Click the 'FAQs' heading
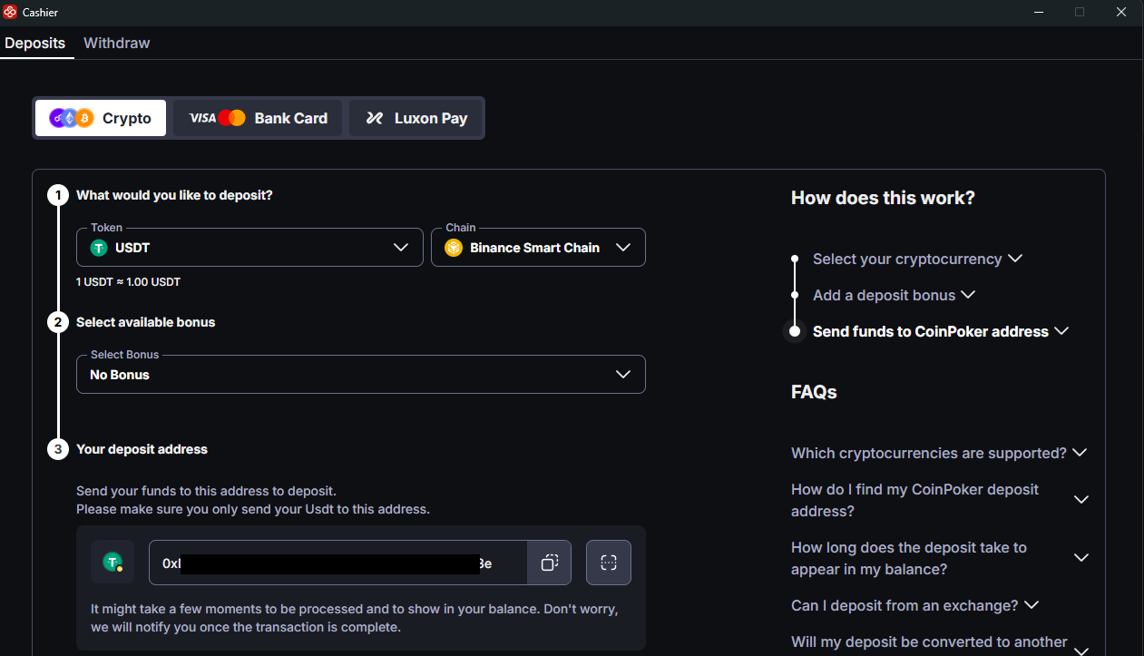 [814, 392]
